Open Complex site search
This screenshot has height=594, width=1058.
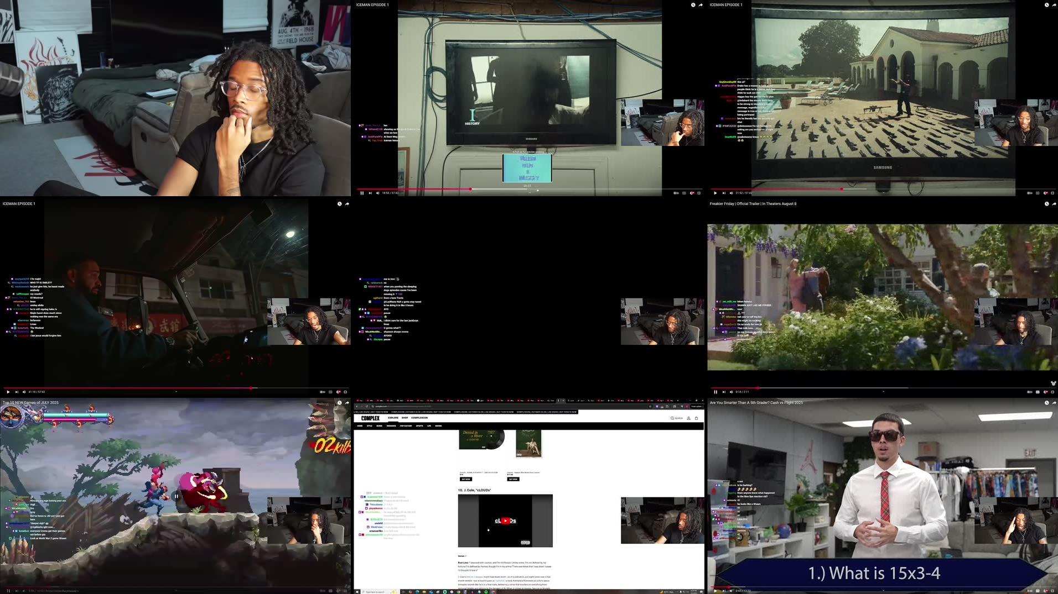click(677, 418)
